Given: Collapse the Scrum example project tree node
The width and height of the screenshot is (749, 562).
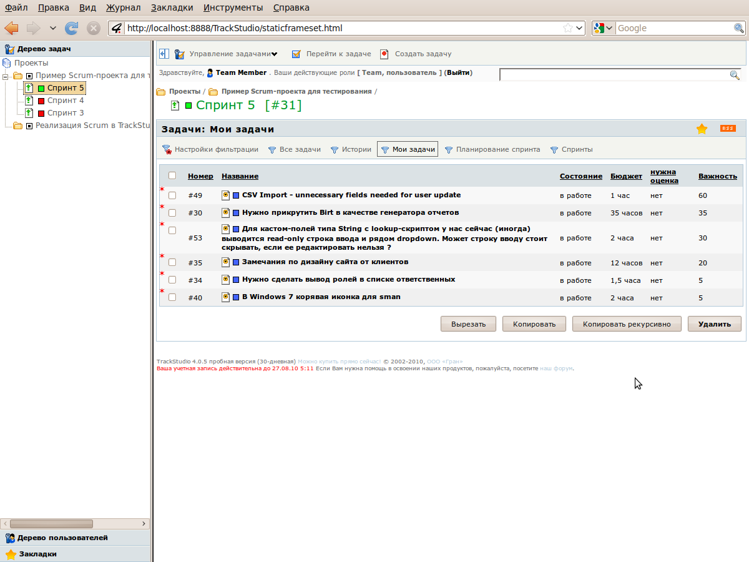Looking at the screenshot, I should tap(6, 76).
